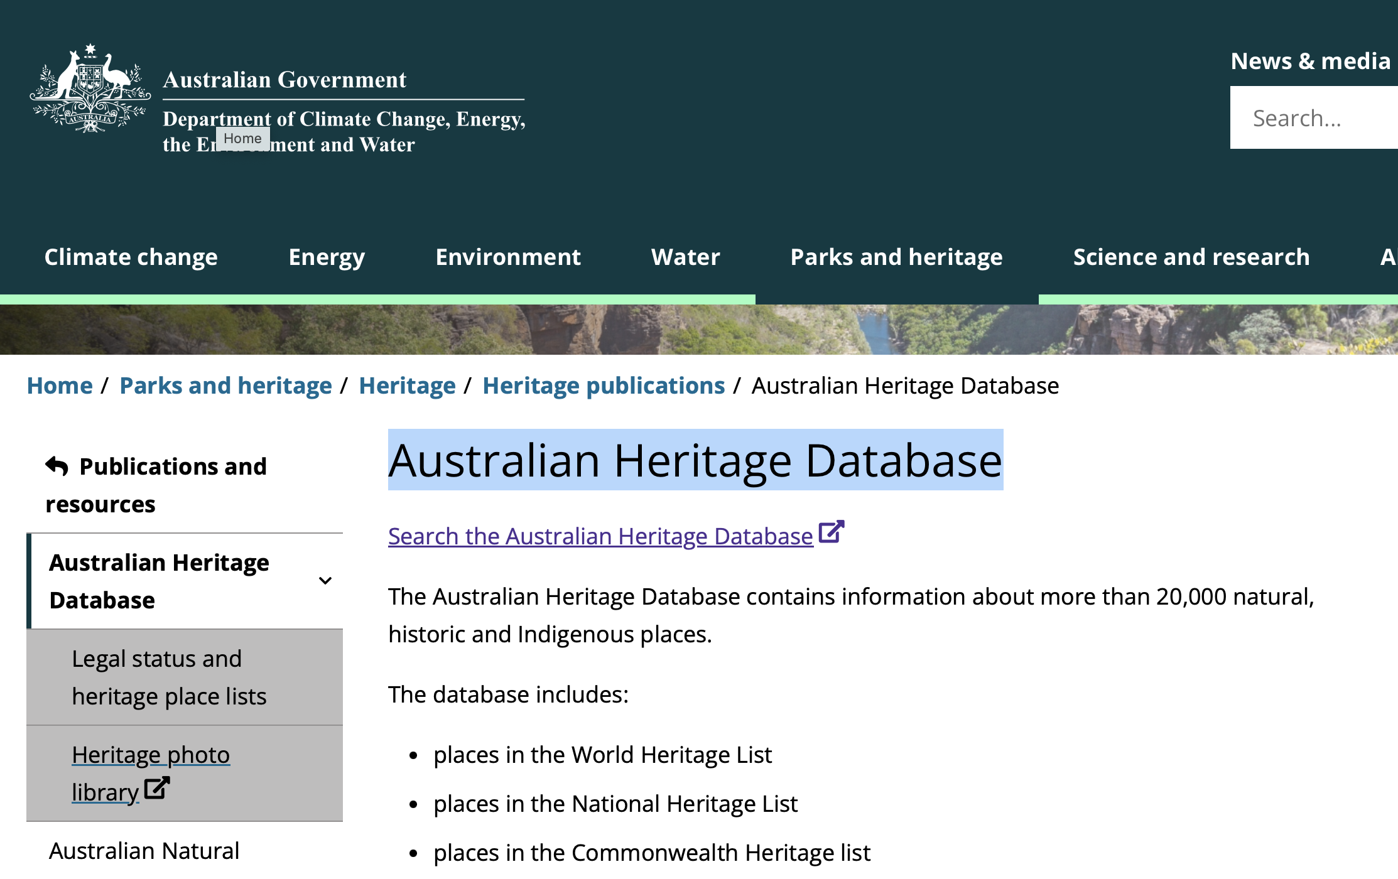Viewport: 1398px width, 879px height.
Task: Open the Heritage photo library link
Action: (x=150, y=755)
